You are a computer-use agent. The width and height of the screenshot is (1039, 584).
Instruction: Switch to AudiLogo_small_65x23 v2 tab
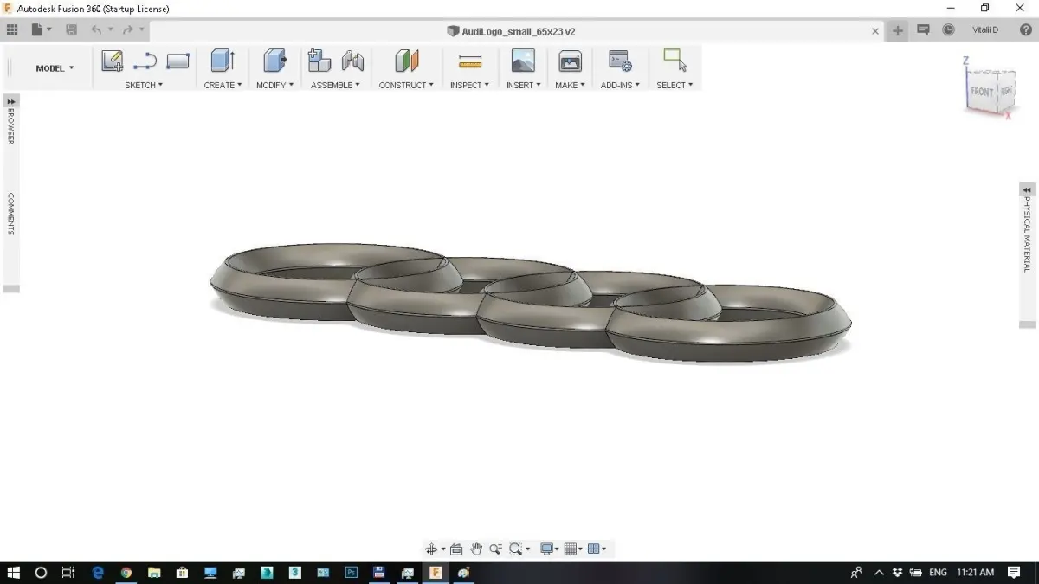tap(518, 30)
